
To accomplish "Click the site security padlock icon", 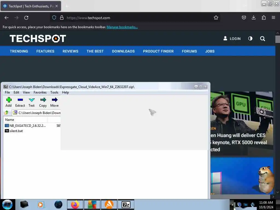I will click(x=62, y=17).
